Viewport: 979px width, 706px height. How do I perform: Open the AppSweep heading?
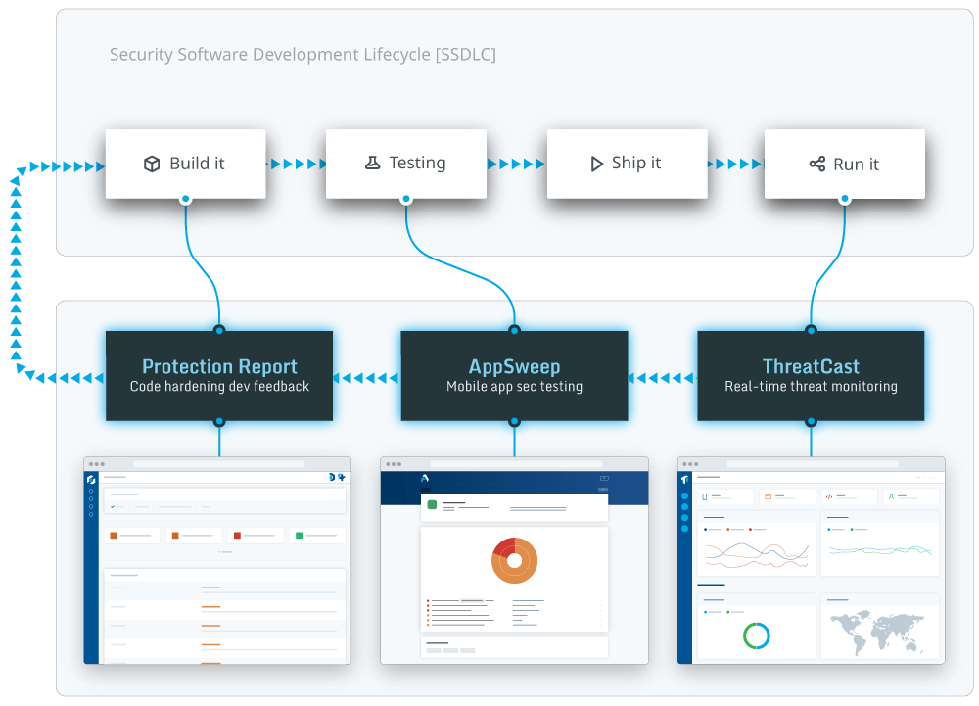(515, 366)
